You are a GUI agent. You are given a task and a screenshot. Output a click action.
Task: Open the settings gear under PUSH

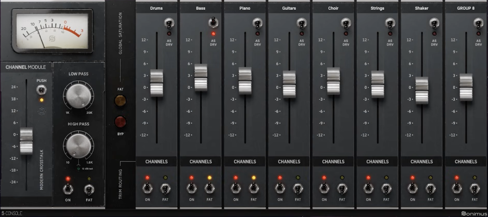pyautogui.click(x=42, y=111)
